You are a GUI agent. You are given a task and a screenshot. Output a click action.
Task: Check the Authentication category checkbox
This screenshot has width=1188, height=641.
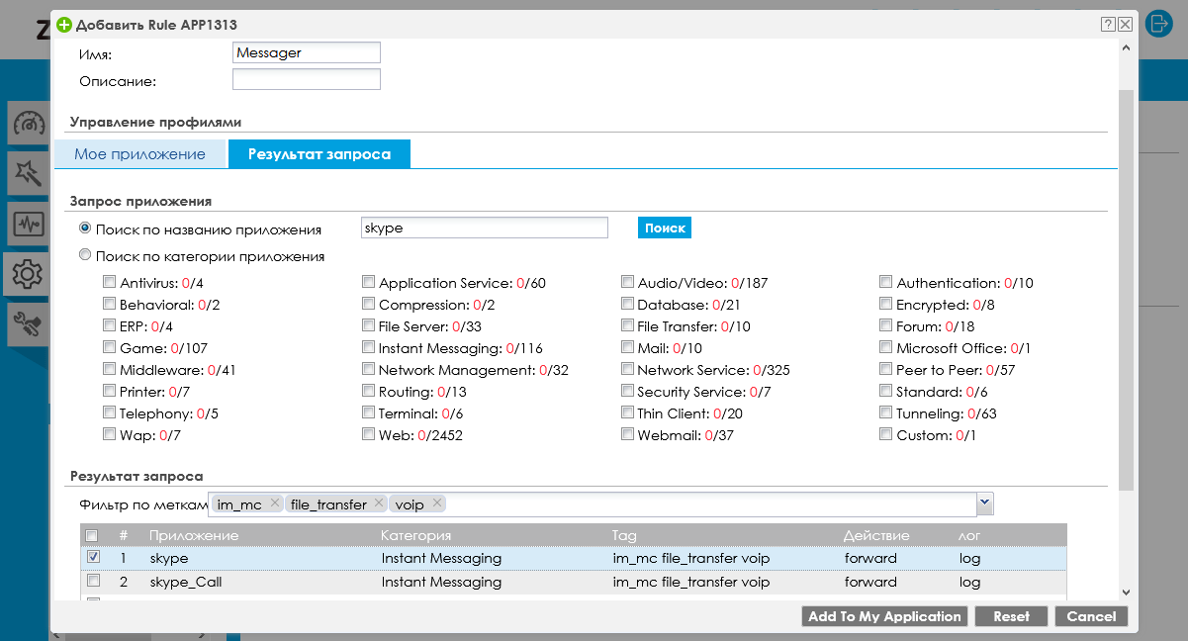click(886, 282)
